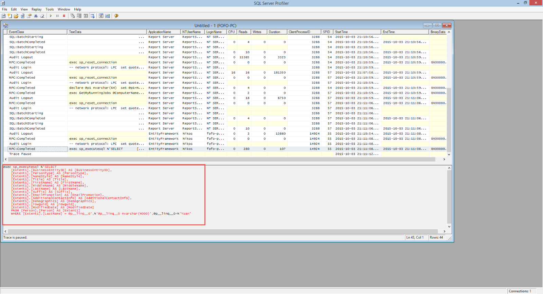Launch Performance Monitor toolbar icon
This screenshot has width=543, height=294.
108,16
